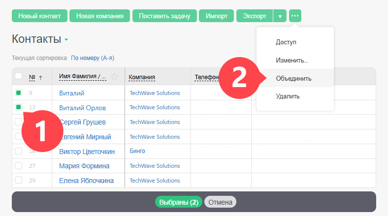Toggle the select-all checkbox in header
Viewport: 388px width, 216px height.
pyautogui.click(x=19, y=76)
